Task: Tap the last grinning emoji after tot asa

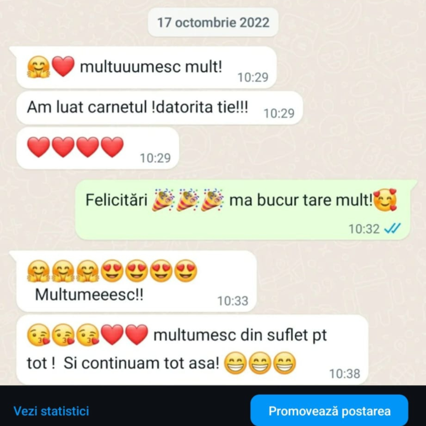Action: (x=284, y=363)
